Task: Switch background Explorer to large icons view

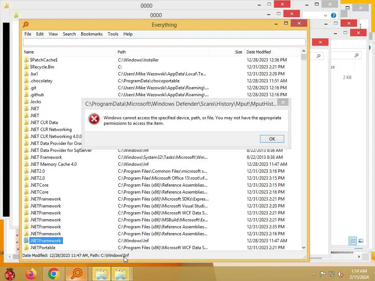Action: [x=361, y=241]
